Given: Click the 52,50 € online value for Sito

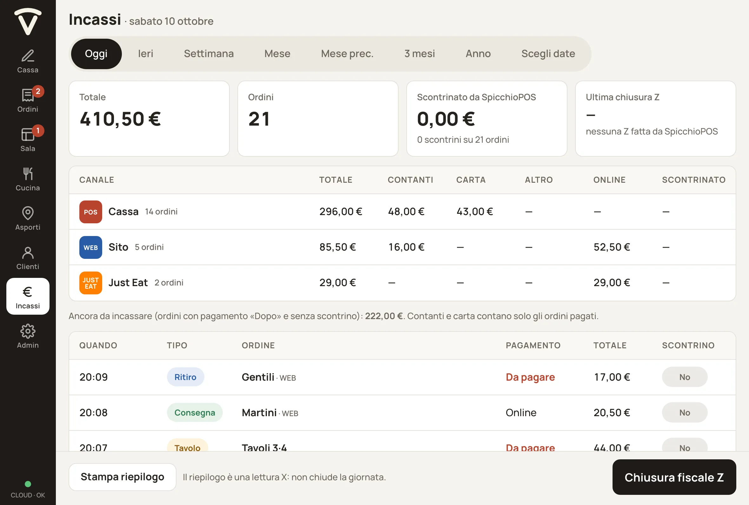Looking at the screenshot, I should point(612,247).
